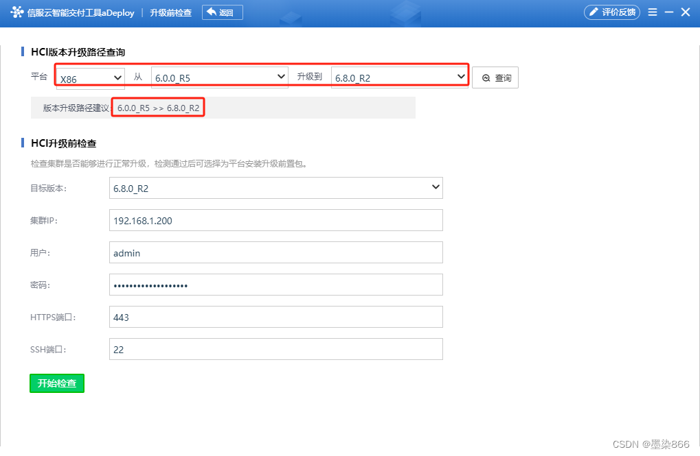Click the 开始检查 start check button

[57, 383]
